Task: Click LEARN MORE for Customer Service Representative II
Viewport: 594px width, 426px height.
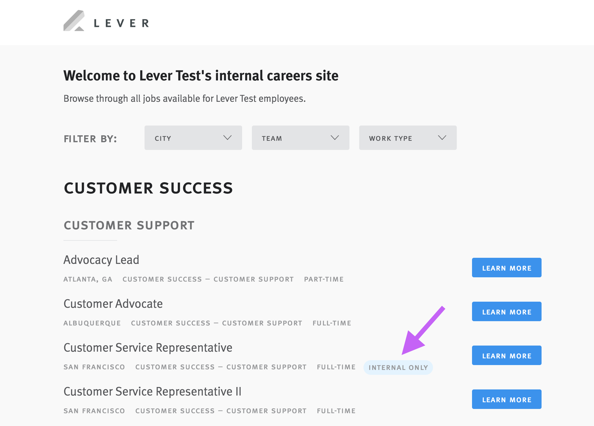Action: point(506,399)
